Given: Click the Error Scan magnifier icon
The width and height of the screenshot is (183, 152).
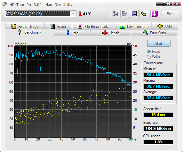Looking at the screenshot, I should tap(146, 33).
